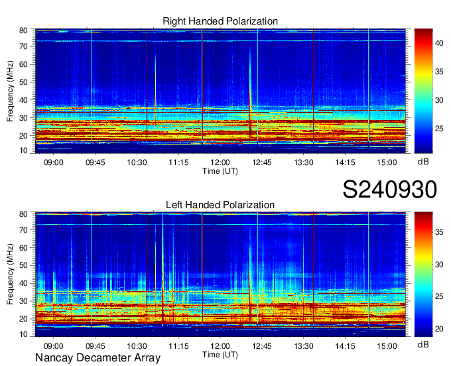This screenshot has width=451, height=366.
Task: Click the right-handed polarization spectrogram image
Action: coord(220,91)
